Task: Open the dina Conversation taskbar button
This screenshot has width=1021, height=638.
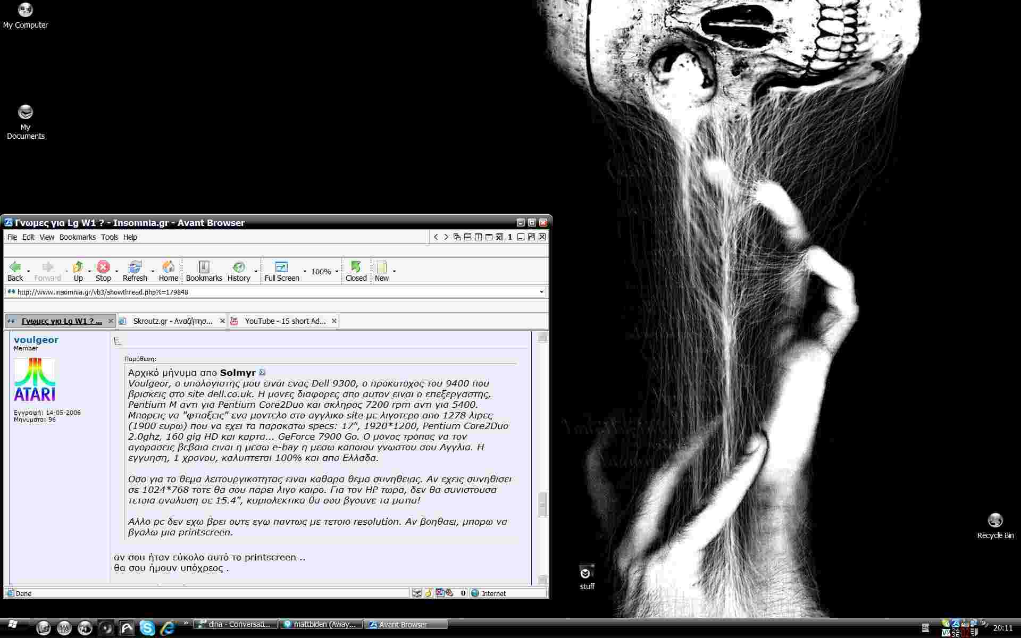Action: [x=236, y=624]
